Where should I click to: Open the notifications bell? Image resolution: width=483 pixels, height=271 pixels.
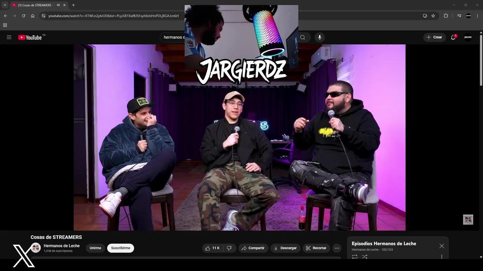[453, 37]
